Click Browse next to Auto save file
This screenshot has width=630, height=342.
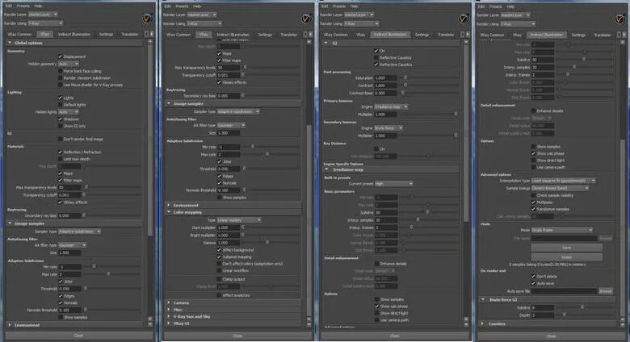point(606,291)
